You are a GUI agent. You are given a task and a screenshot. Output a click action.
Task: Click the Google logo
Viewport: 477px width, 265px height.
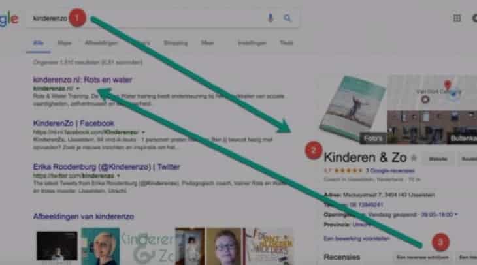pos(8,19)
